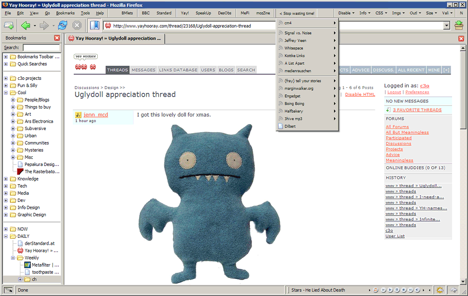
Task: Click the Uglydoll plush image
Action: click(x=209, y=203)
